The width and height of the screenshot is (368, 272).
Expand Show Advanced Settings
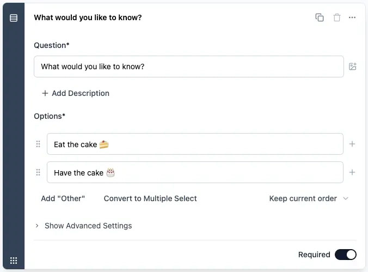click(x=83, y=226)
